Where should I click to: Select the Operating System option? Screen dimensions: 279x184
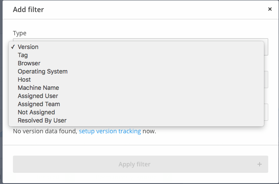point(42,71)
